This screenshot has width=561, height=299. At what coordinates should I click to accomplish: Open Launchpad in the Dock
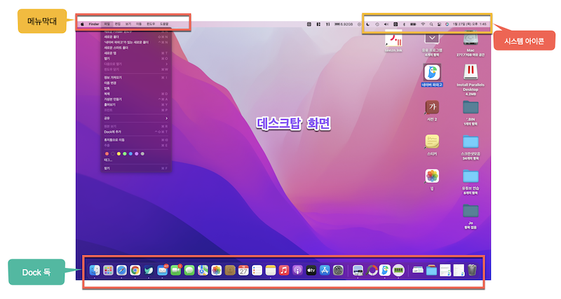(x=108, y=270)
